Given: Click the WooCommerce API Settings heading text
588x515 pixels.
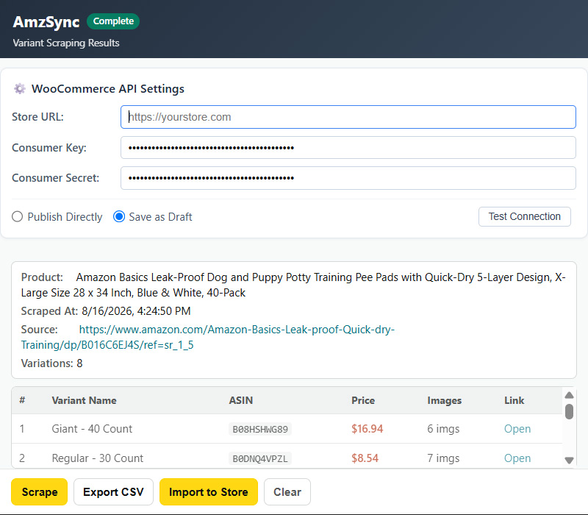Looking at the screenshot, I should [x=108, y=89].
